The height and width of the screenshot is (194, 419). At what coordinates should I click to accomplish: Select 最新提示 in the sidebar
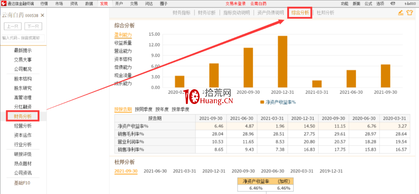point(23,50)
